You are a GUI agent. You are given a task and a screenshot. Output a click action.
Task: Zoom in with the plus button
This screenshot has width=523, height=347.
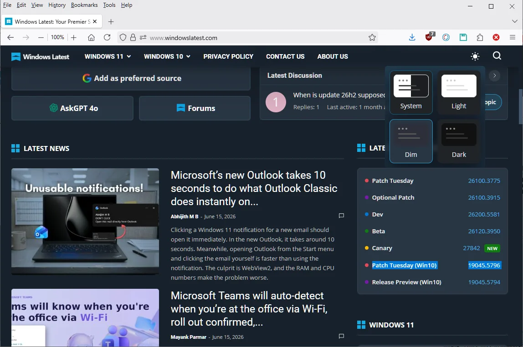74,37
